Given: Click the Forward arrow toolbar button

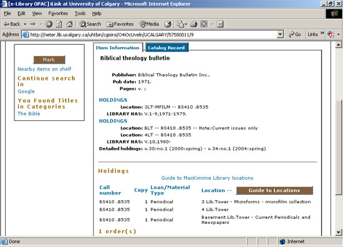Looking at the screenshot, I should point(33,24).
